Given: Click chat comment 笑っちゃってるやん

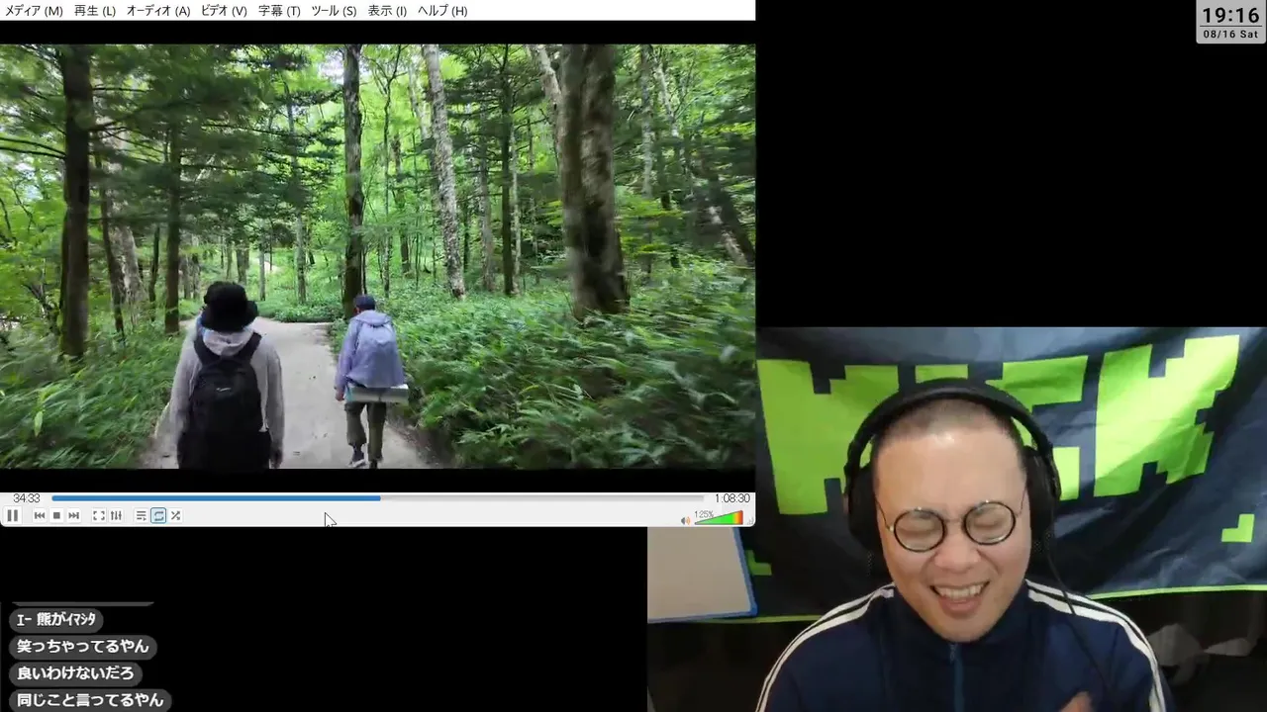Looking at the screenshot, I should (83, 647).
